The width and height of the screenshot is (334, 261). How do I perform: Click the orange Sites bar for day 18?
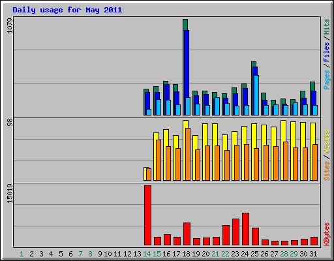188,154
